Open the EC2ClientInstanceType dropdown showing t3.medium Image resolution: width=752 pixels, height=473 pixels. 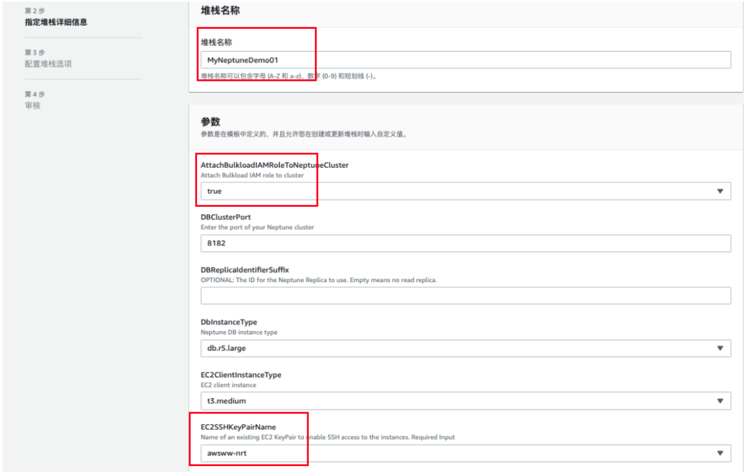click(465, 401)
